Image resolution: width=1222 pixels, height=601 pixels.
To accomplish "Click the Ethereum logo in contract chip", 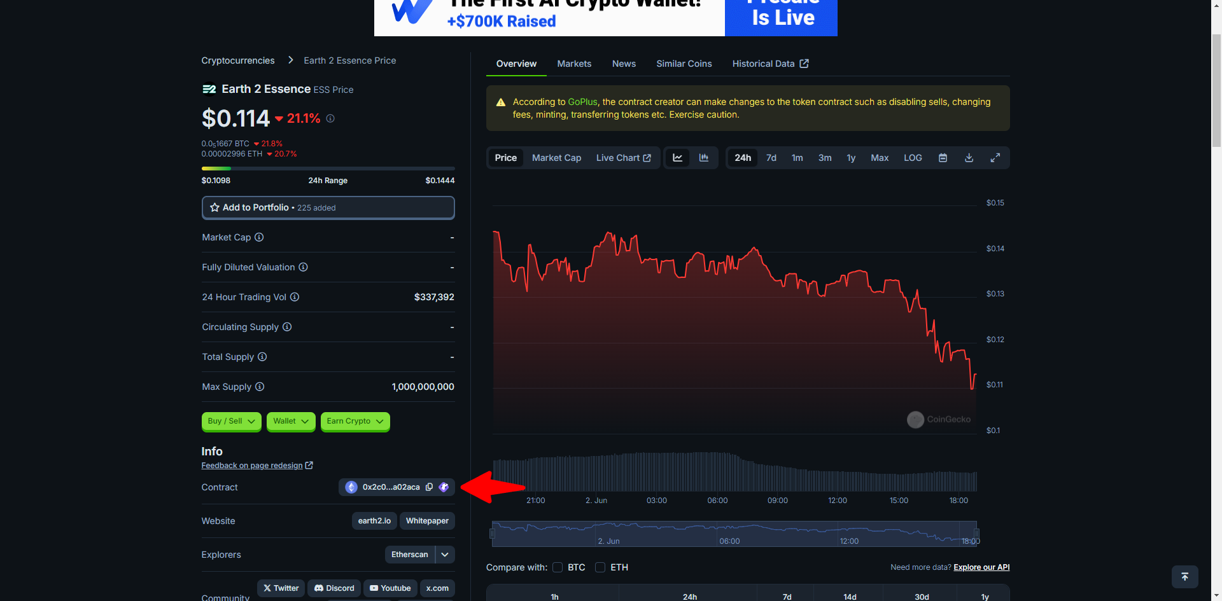I will tap(351, 487).
